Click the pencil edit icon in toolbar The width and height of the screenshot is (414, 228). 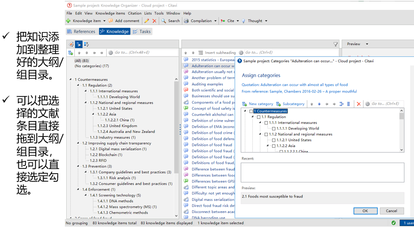pos(147,21)
